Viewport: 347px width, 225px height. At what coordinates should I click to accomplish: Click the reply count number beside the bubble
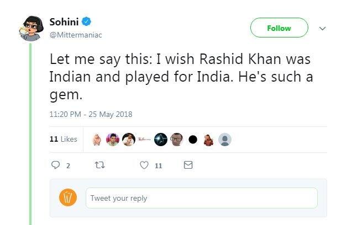click(x=68, y=165)
